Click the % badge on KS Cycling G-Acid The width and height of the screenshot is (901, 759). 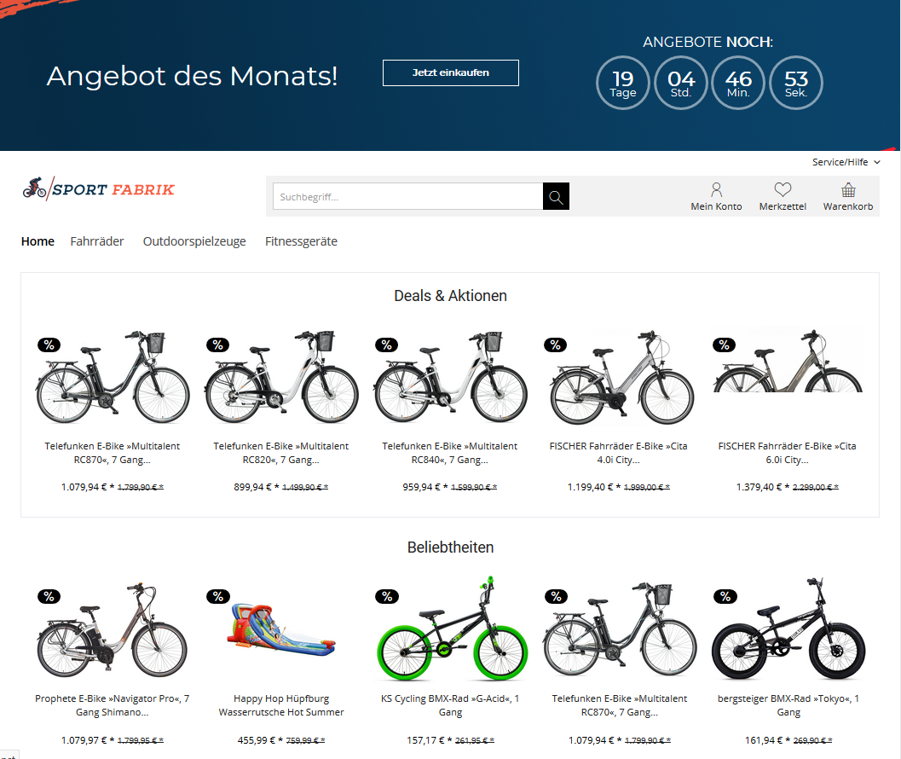point(387,596)
